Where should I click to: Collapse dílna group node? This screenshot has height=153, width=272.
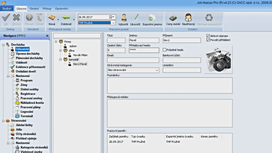[x=60, y=51]
